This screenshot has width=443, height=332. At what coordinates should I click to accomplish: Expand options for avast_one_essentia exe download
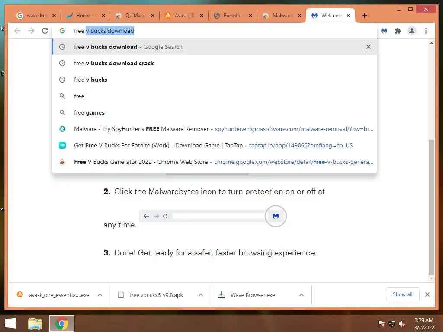click(x=100, y=295)
